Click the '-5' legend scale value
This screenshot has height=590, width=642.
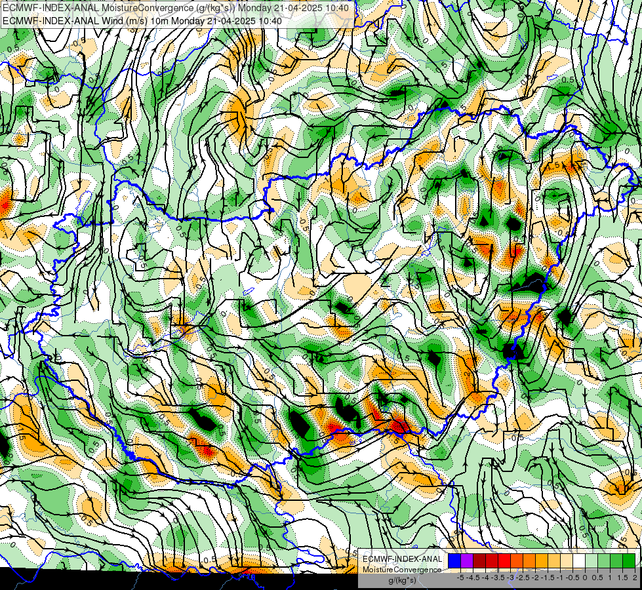460,578
